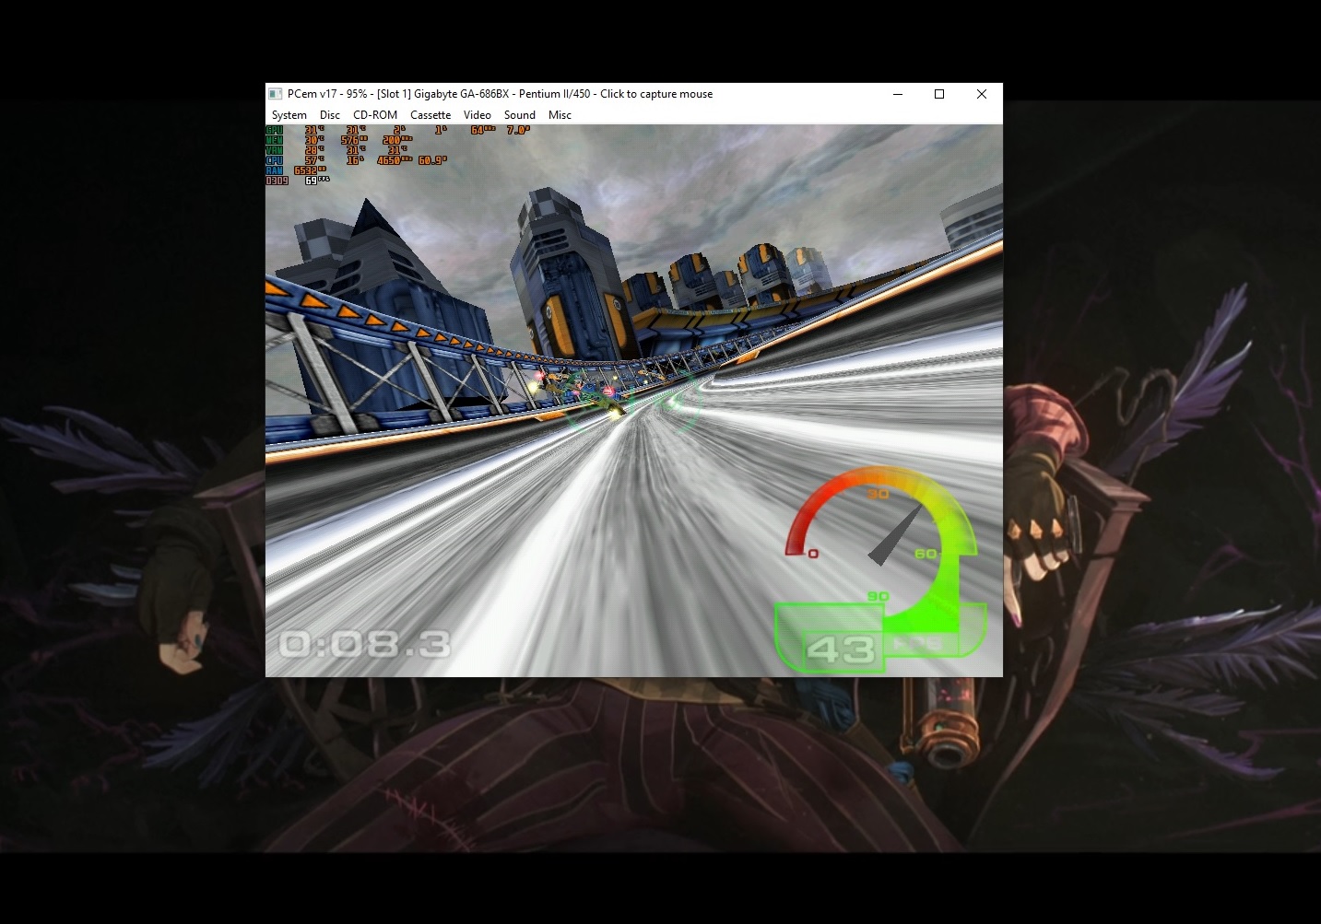This screenshot has width=1321, height=924.
Task: Minimize the PCem window
Action: coord(898,94)
